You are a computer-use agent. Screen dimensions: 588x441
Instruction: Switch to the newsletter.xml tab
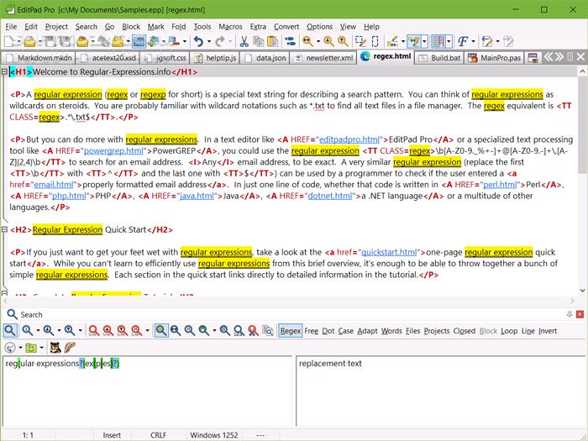pos(324,58)
